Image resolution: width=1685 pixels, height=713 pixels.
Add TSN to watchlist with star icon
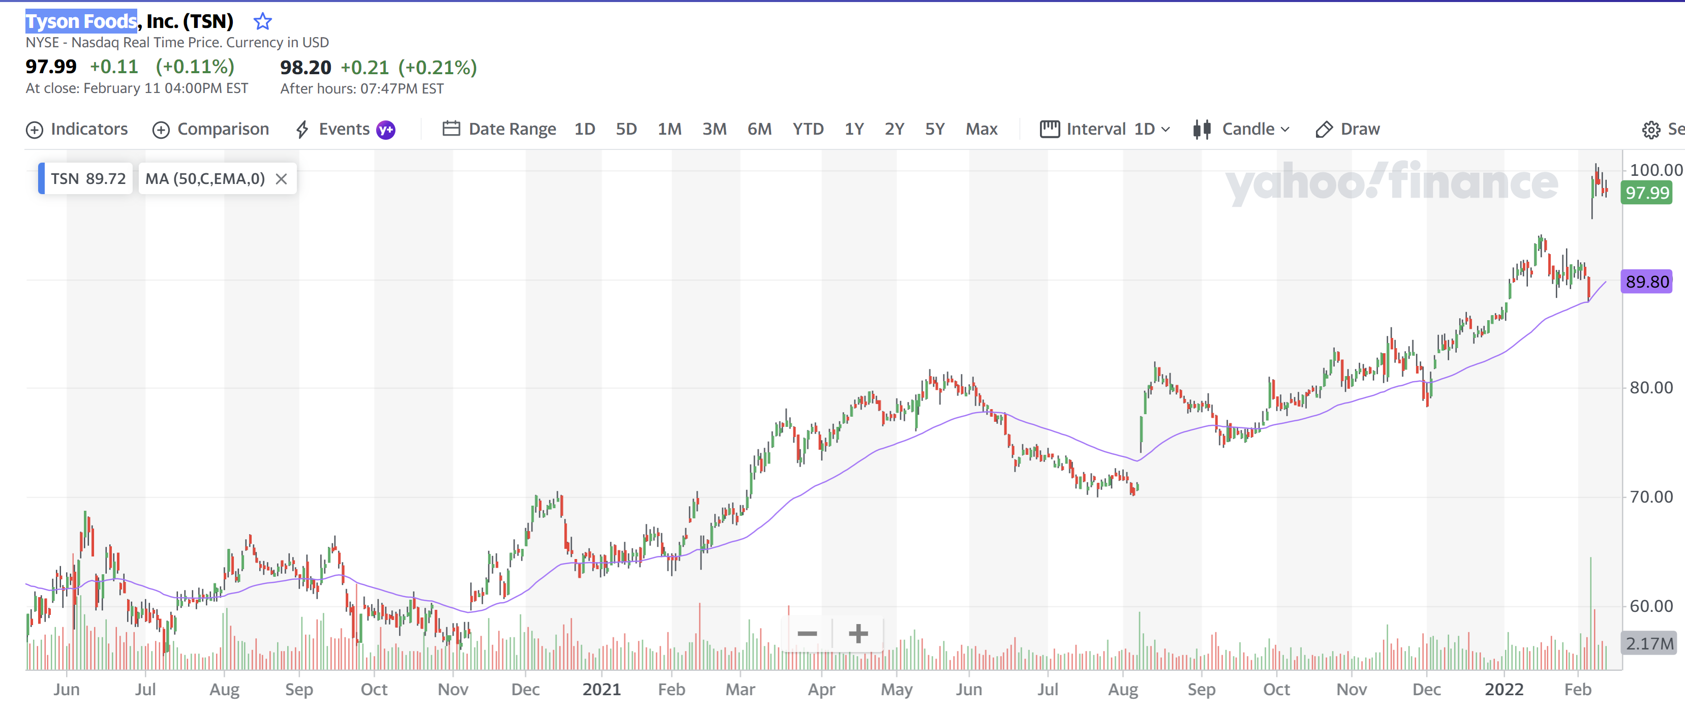click(262, 21)
